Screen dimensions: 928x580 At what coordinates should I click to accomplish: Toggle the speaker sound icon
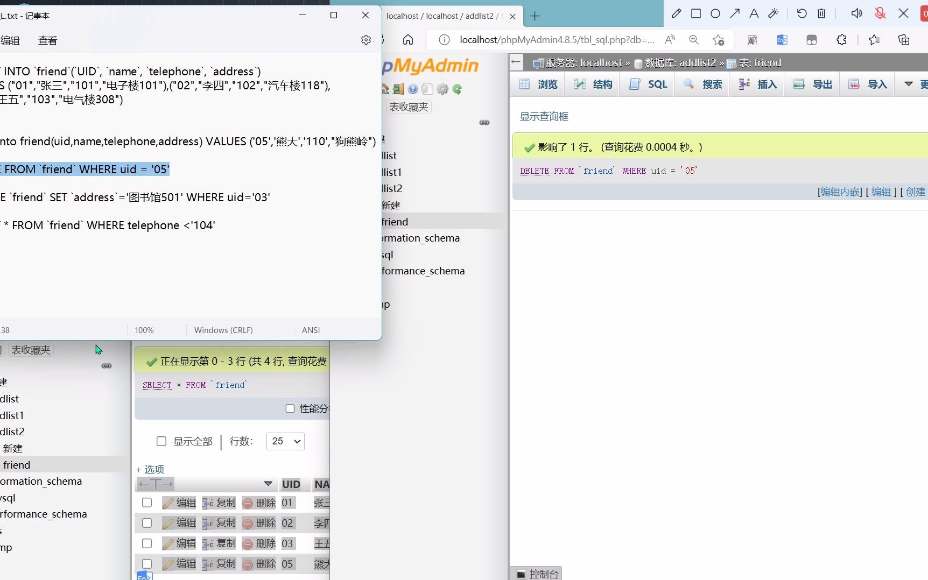tap(856, 13)
